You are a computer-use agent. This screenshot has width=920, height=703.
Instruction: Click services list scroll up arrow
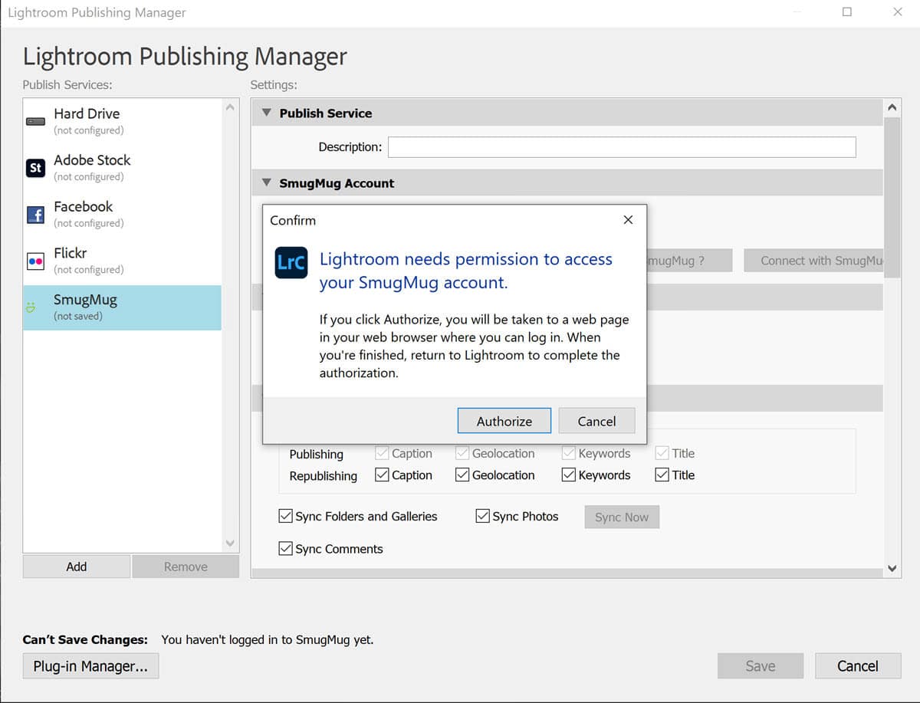(x=230, y=108)
